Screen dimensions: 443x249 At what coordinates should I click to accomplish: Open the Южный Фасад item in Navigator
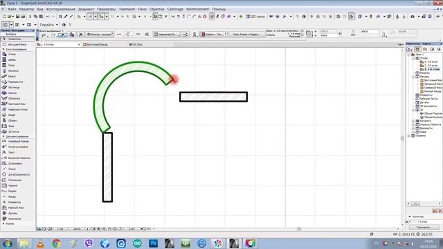pos(431,91)
